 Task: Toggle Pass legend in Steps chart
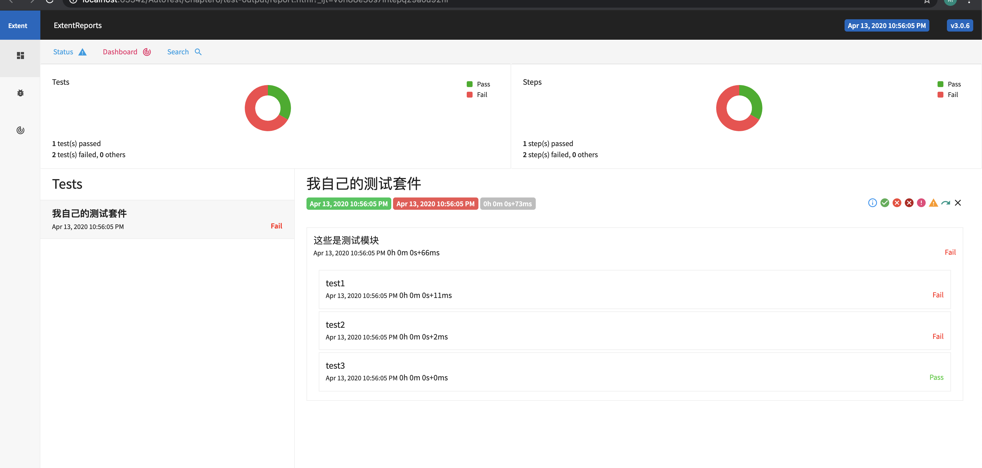[949, 84]
